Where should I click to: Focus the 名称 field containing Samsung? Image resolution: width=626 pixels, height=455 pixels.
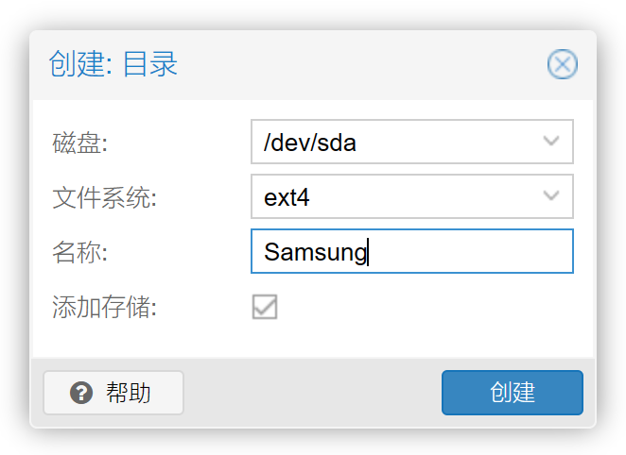coord(412,251)
